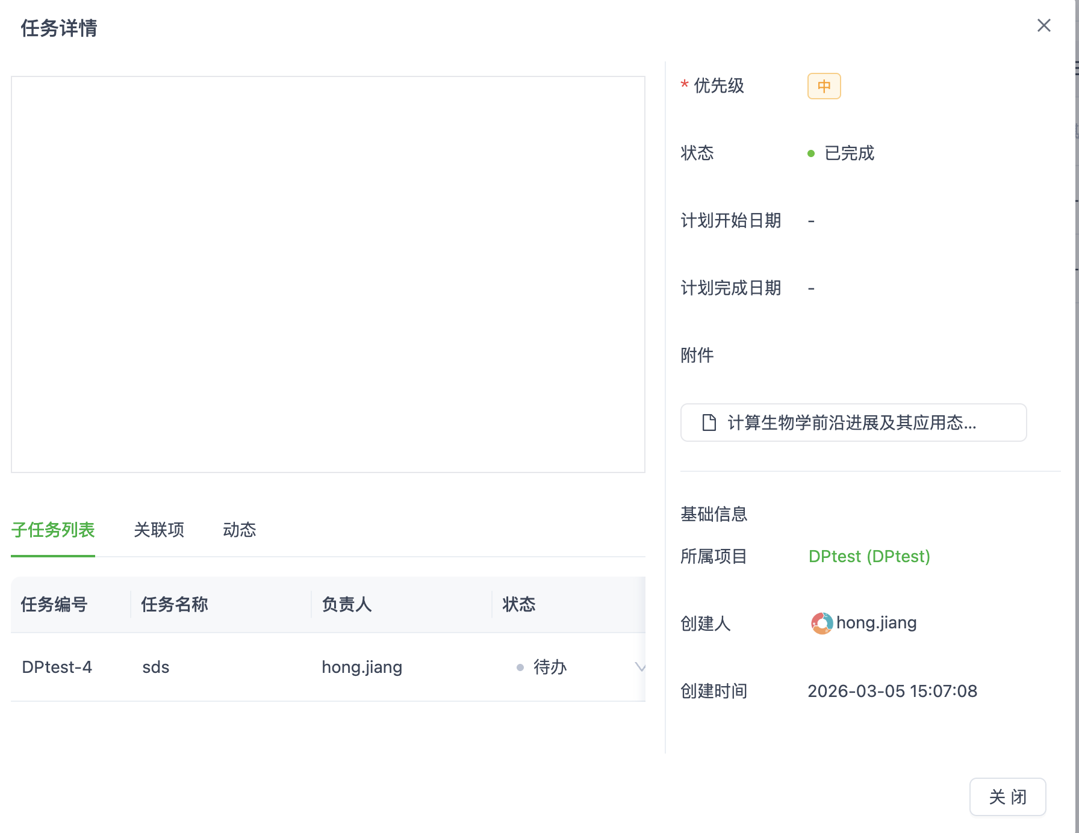Click the file icon inside the attachment card

[x=709, y=423]
